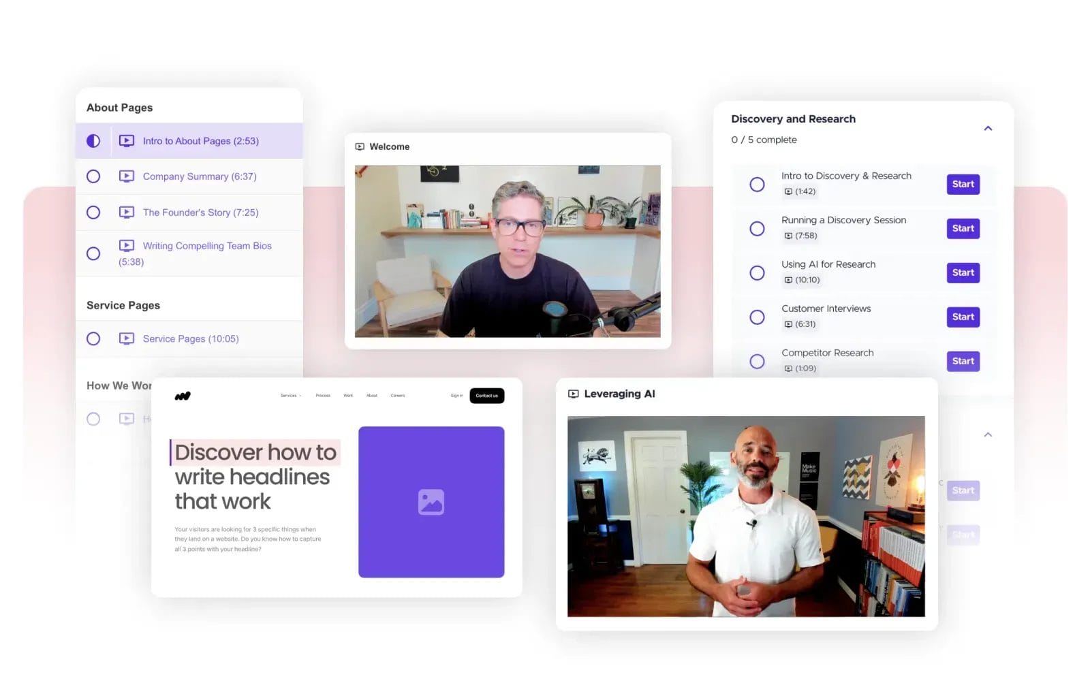Collapse the lower faded section chevron
Image resolution: width=1090 pixels, height=681 pixels.
988,434
